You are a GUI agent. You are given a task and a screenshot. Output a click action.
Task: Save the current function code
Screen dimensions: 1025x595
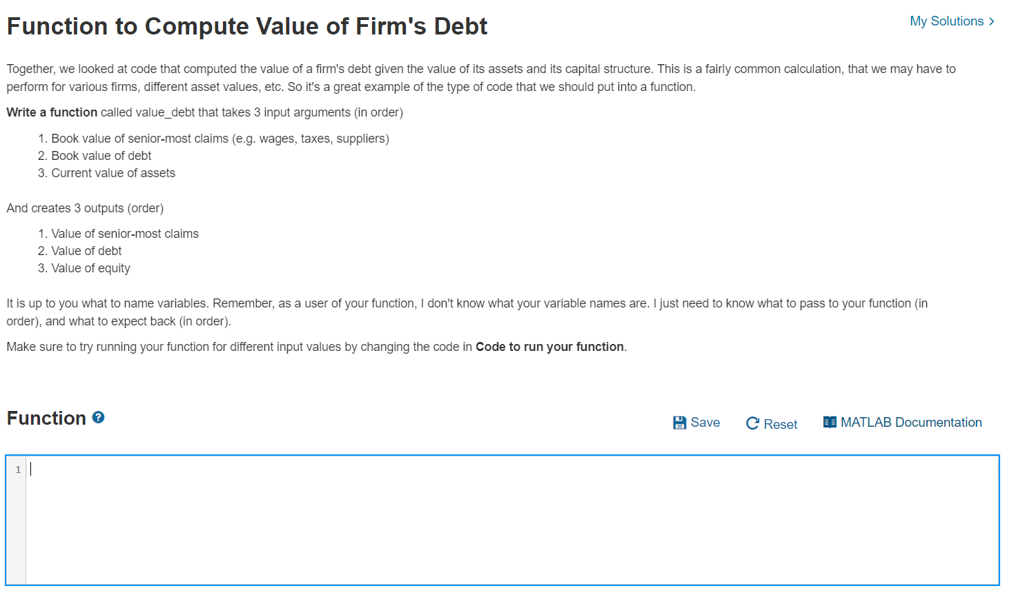(x=696, y=422)
